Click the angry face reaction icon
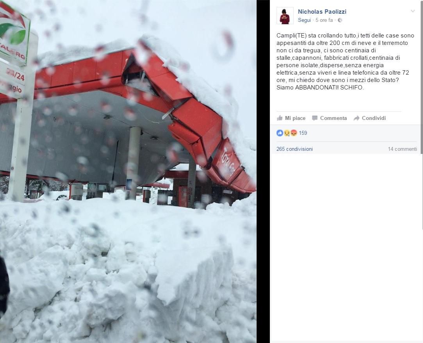Viewport: 423px width, 343px height. [x=294, y=133]
